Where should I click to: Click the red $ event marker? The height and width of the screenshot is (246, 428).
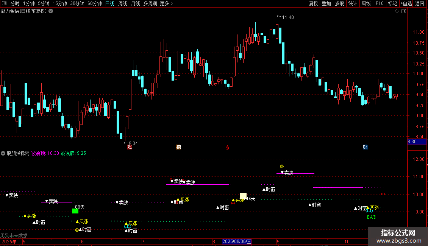[x=227, y=148]
